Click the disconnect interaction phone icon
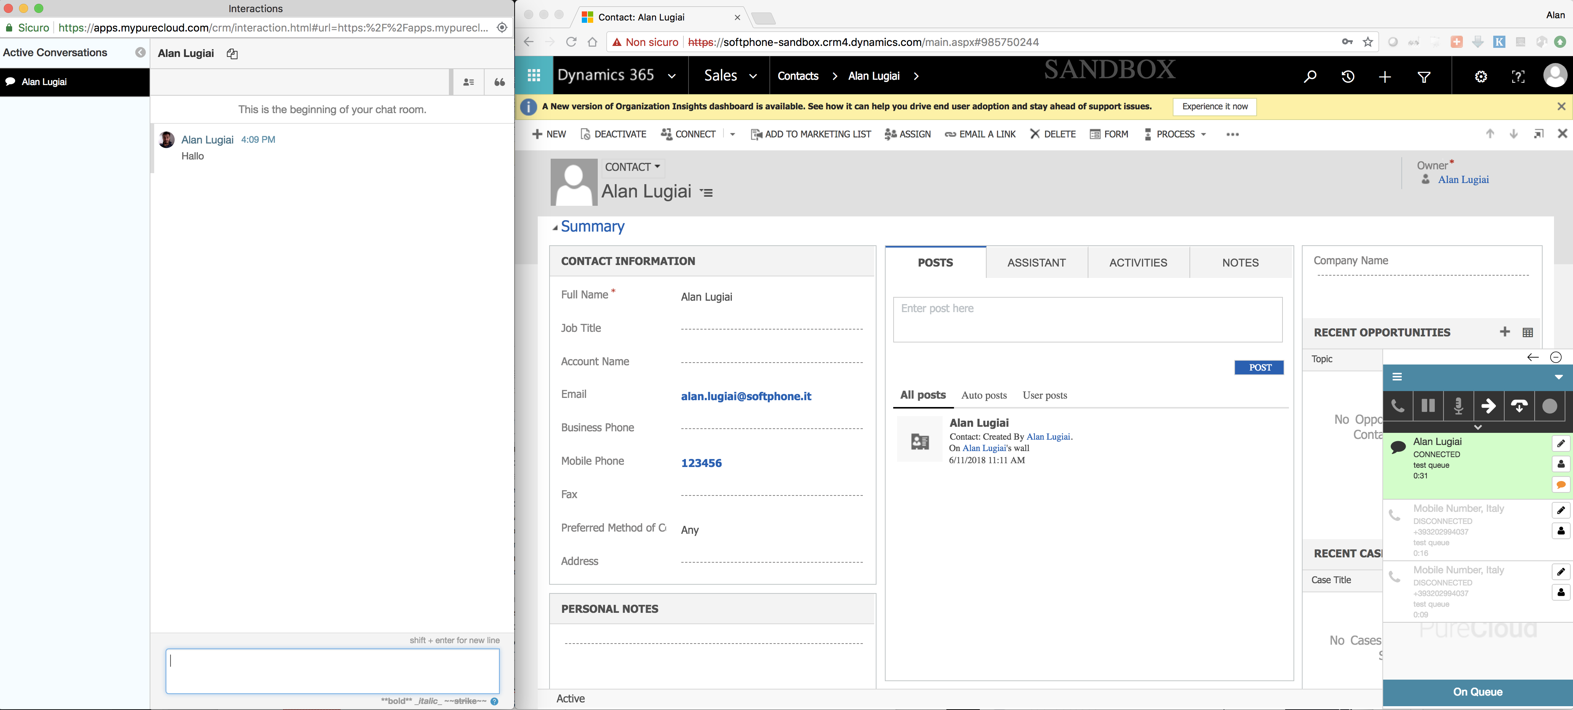Viewport: 1573px width, 710px height. pos(1519,406)
